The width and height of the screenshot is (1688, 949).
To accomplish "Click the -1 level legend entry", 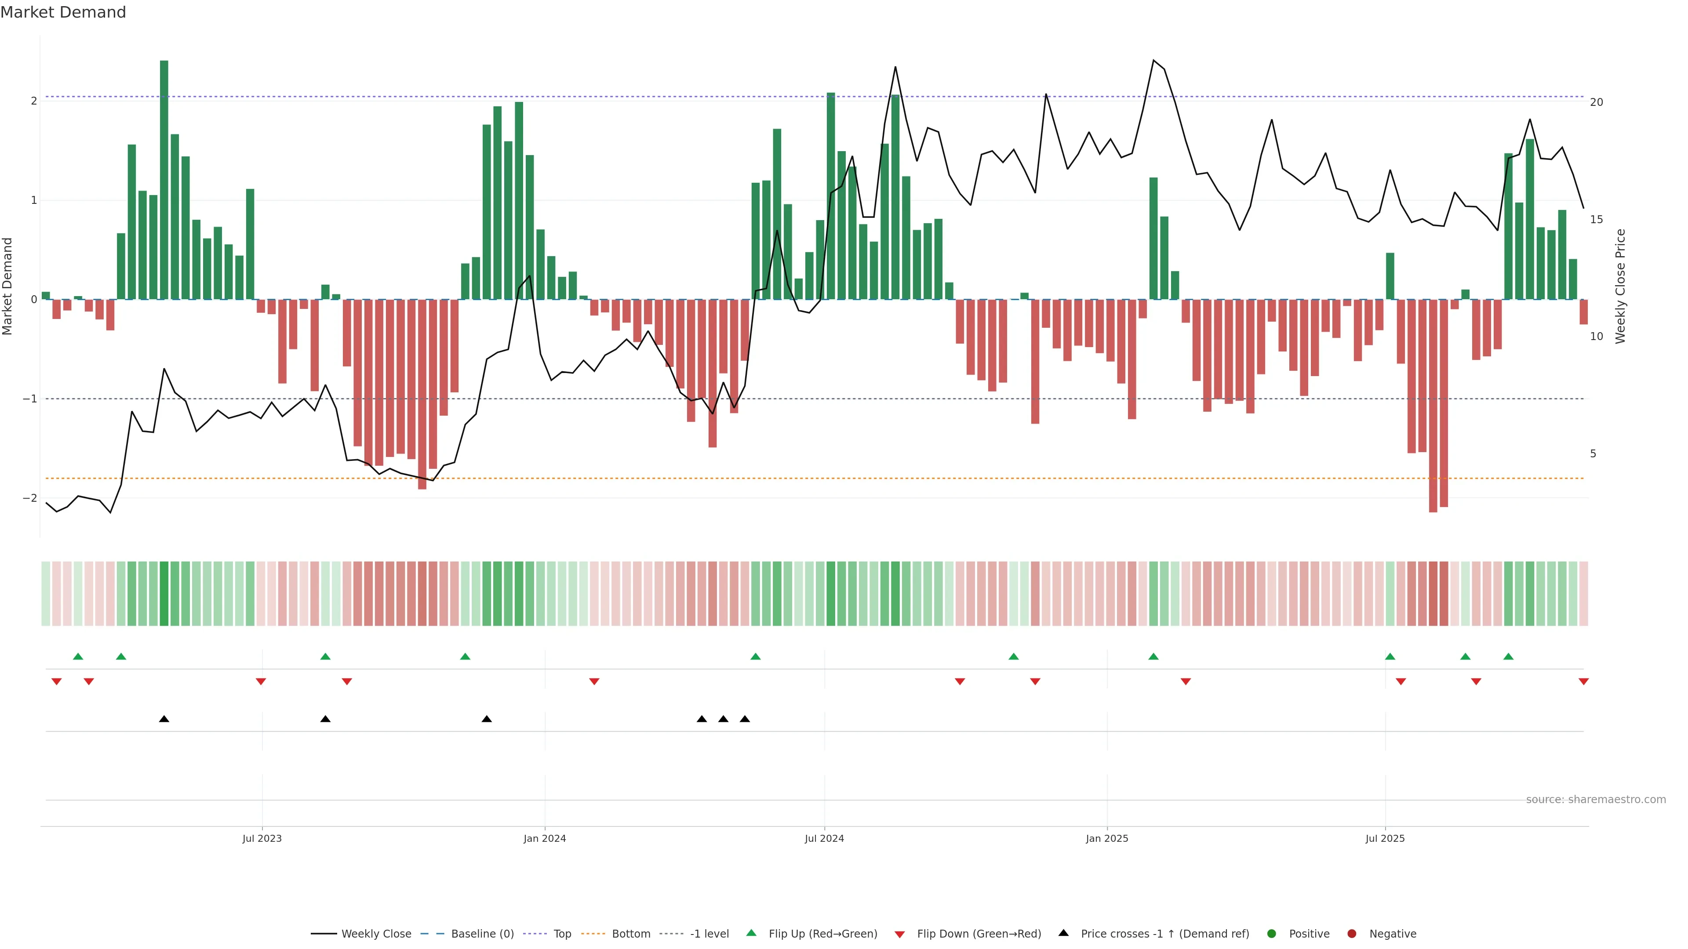I will click(x=709, y=933).
